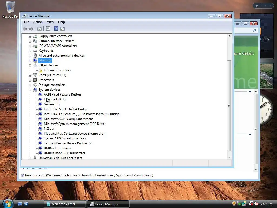
Task: Select ACPI Fixed Feature Button entry
Action: 62,95
